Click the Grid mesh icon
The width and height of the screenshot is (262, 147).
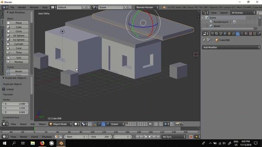tap(8, 58)
